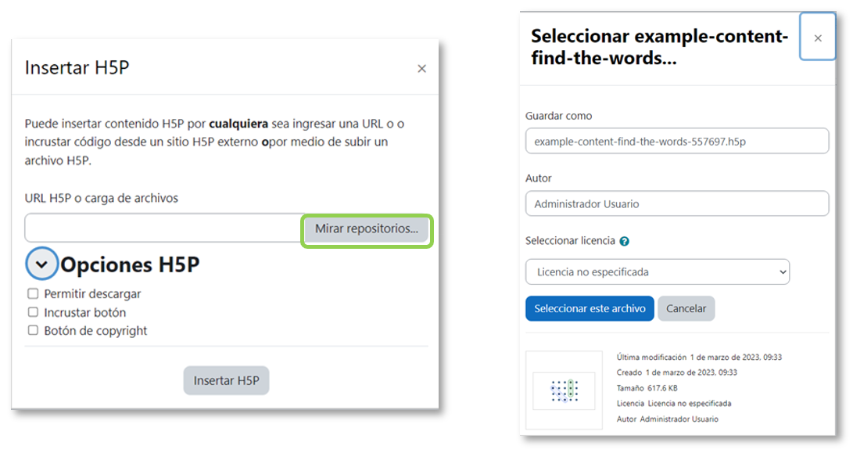853x453 pixels.
Task: Close the Seleccionar example-content dialog
Action: [x=818, y=37]
